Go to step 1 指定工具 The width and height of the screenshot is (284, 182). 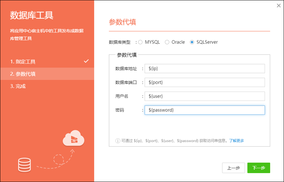(x=23, y=62)
